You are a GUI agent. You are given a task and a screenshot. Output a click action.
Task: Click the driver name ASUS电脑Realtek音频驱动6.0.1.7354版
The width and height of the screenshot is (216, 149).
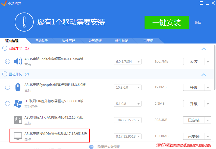pos(54,59)
